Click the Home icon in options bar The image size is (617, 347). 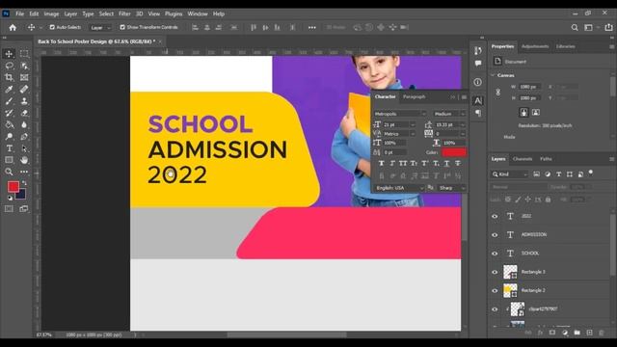click(x=13, y=27)
